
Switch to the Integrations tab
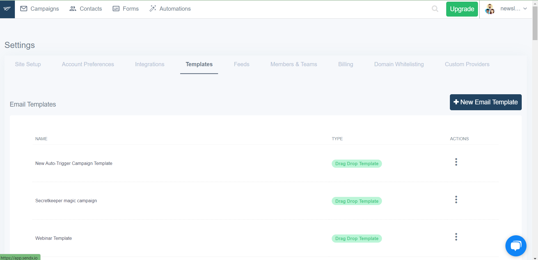[150, 64]
